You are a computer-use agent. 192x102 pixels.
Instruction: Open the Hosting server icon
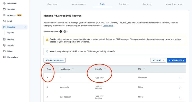[4, 39]
